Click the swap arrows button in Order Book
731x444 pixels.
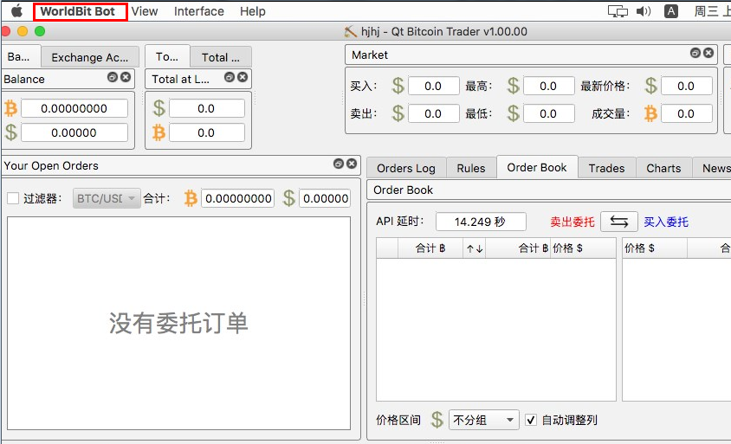pos(618,222)
